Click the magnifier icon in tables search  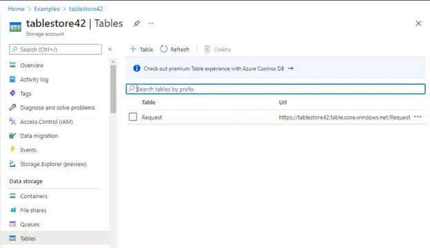[x=132, y=88]
